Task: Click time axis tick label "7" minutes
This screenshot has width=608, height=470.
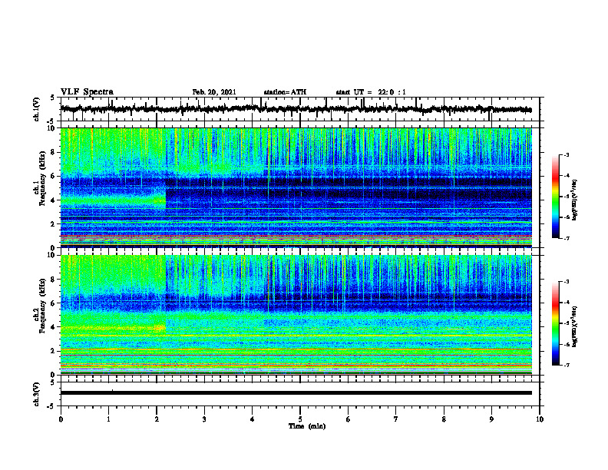Action: pyautogui.click(x=396, y=419)
